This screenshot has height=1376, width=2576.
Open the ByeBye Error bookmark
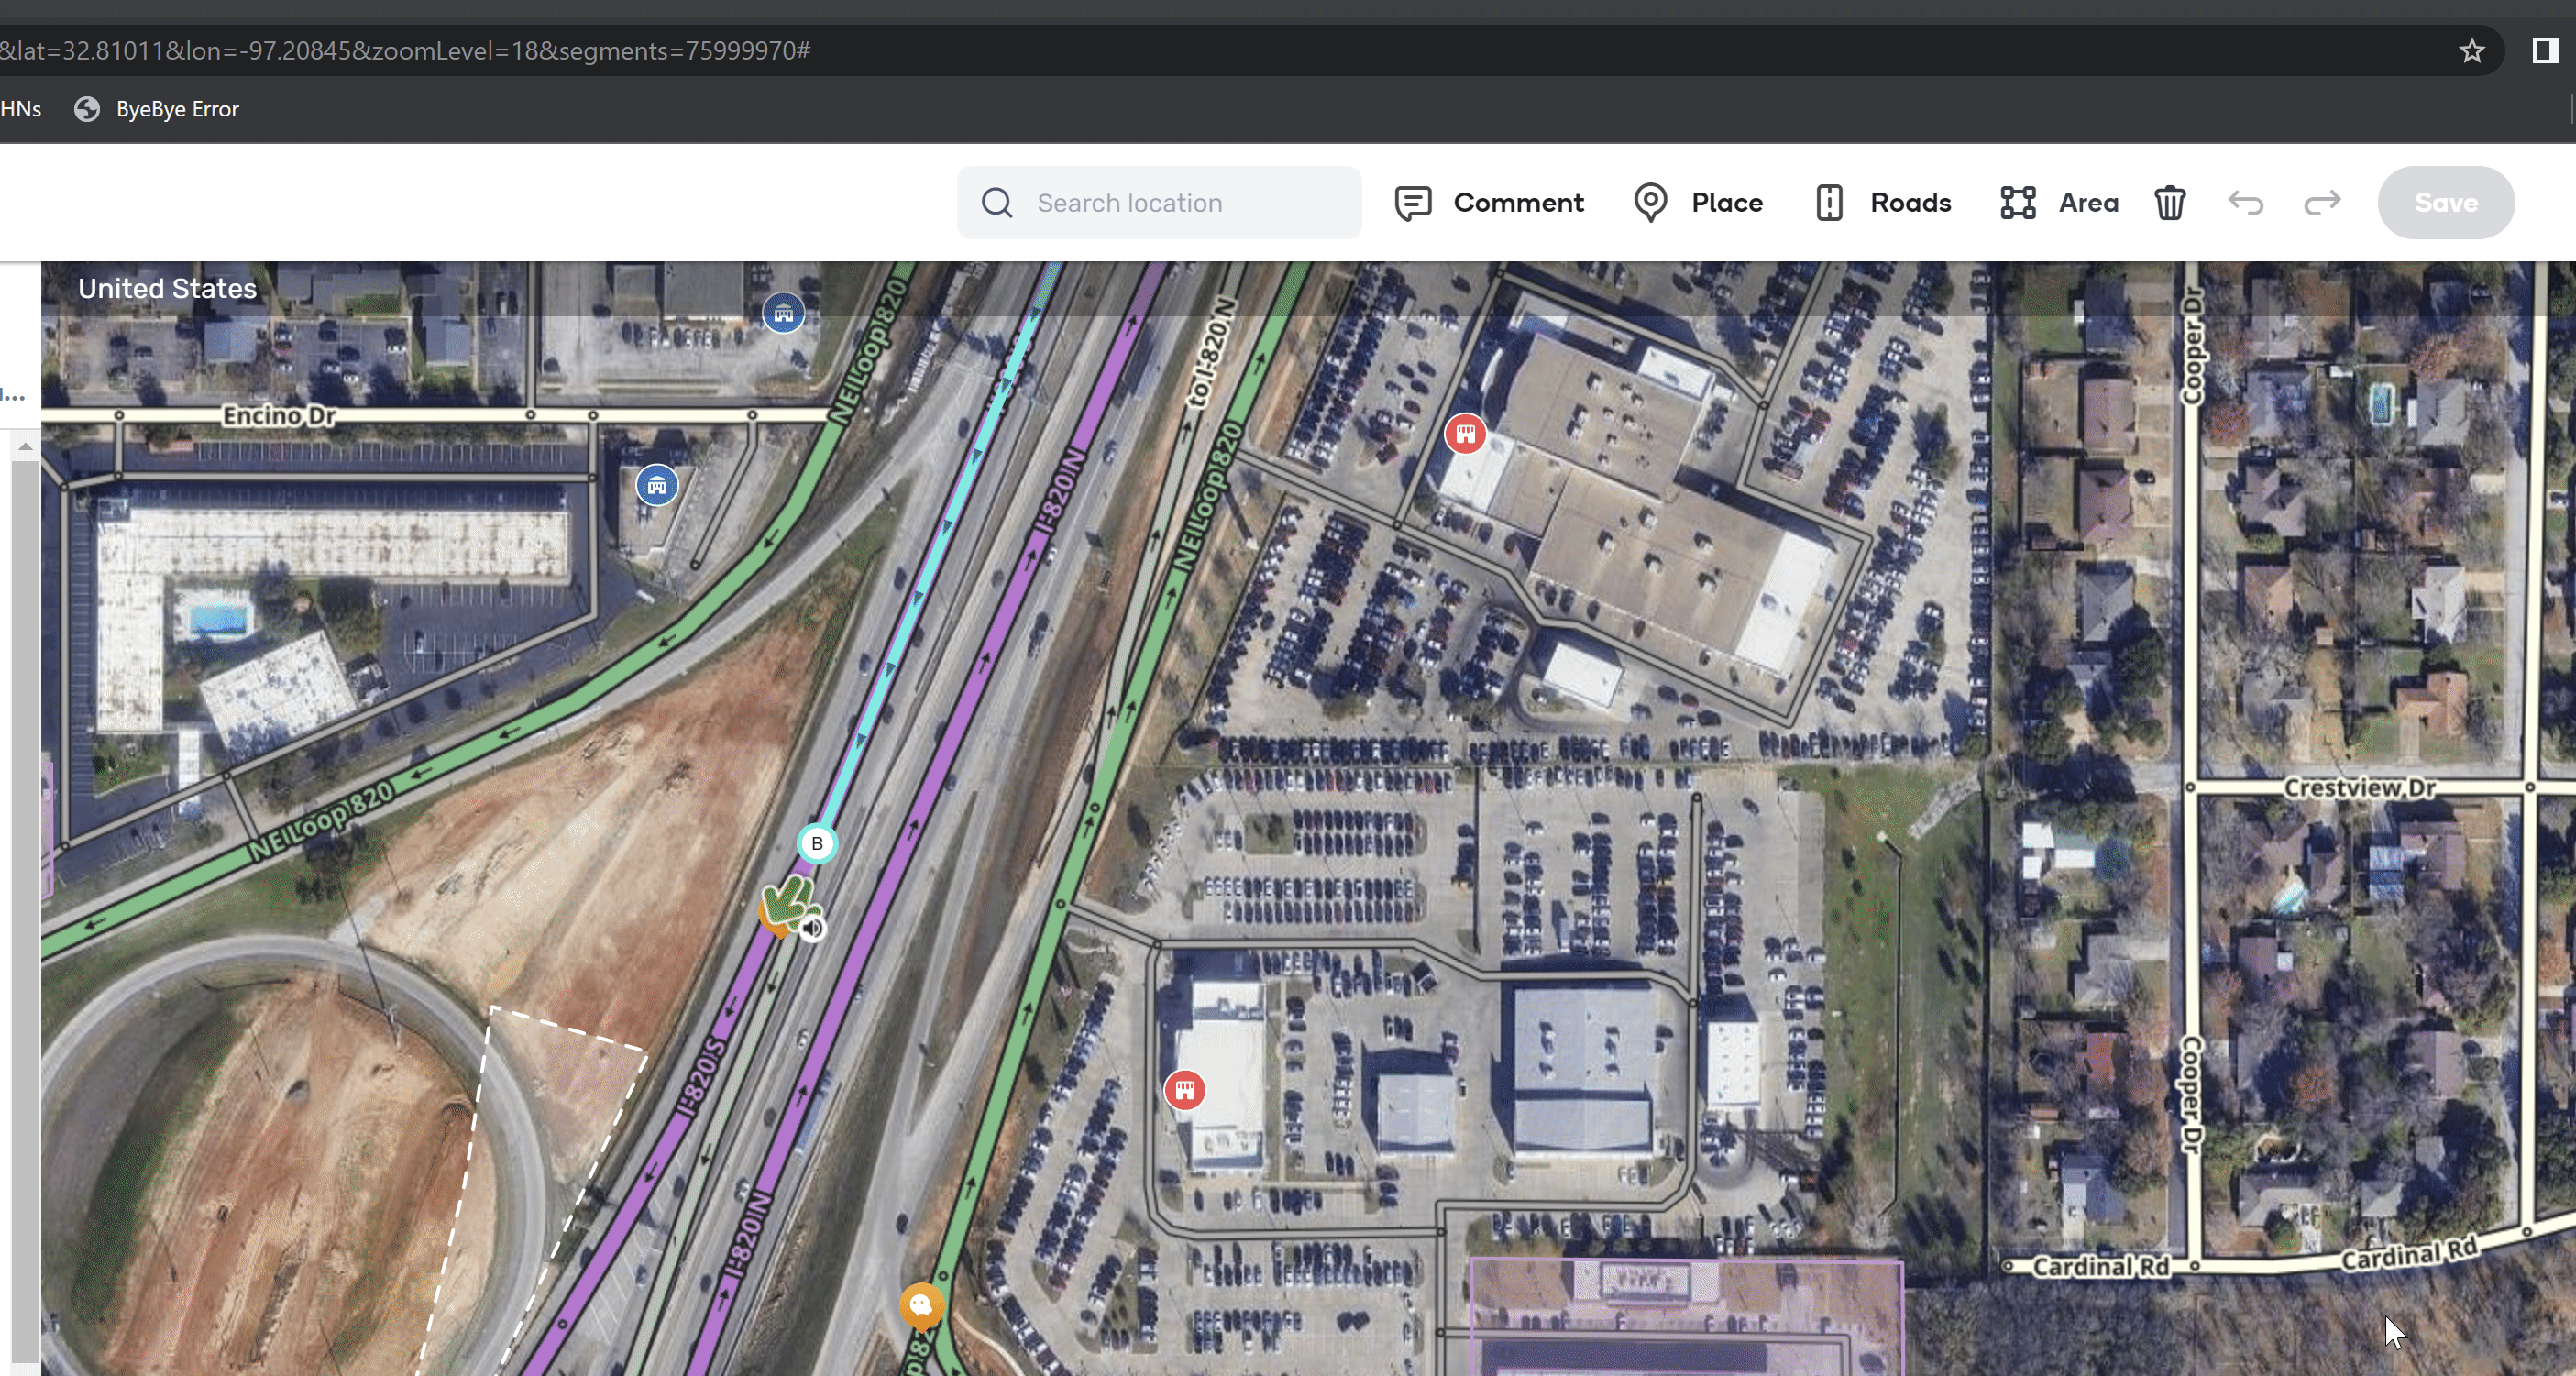[157, 109]
